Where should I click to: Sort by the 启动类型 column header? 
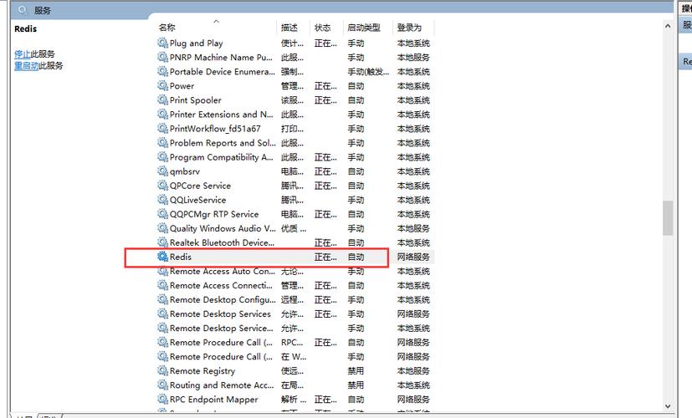pos(363,28)
